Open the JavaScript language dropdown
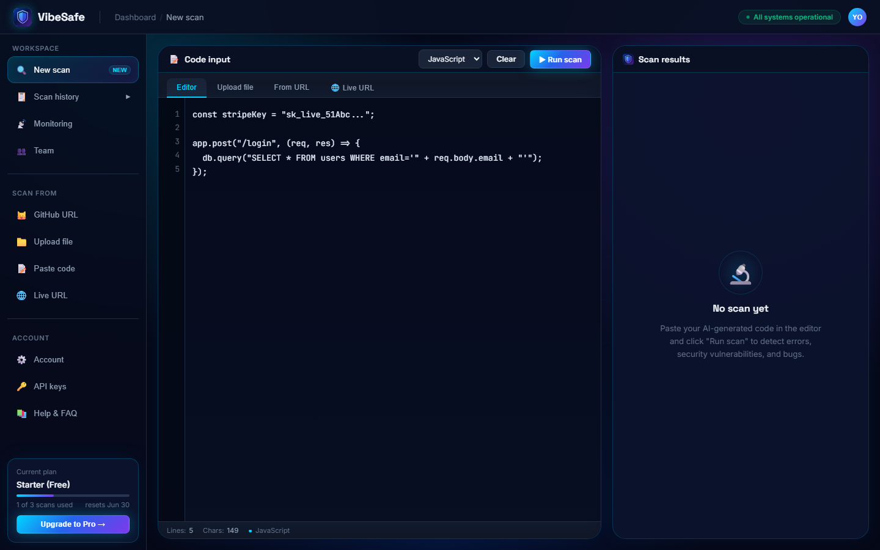880x550 pixels. (450, 59)
